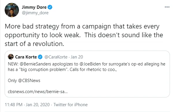Open the cbsnews.com/news/bernie-sa... link
The image size is (174, 112).
(x=38, y=92)
